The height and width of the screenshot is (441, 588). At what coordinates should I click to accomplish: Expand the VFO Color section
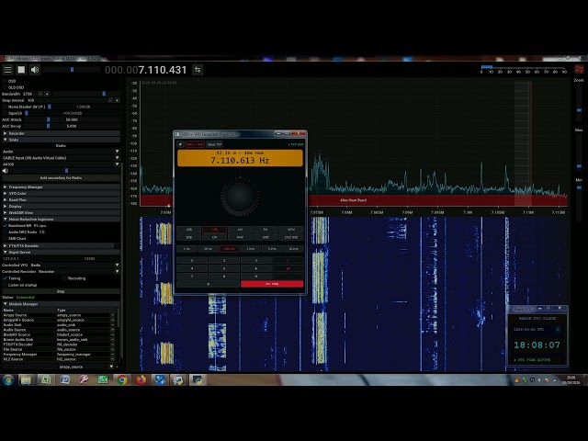[61, 193]
